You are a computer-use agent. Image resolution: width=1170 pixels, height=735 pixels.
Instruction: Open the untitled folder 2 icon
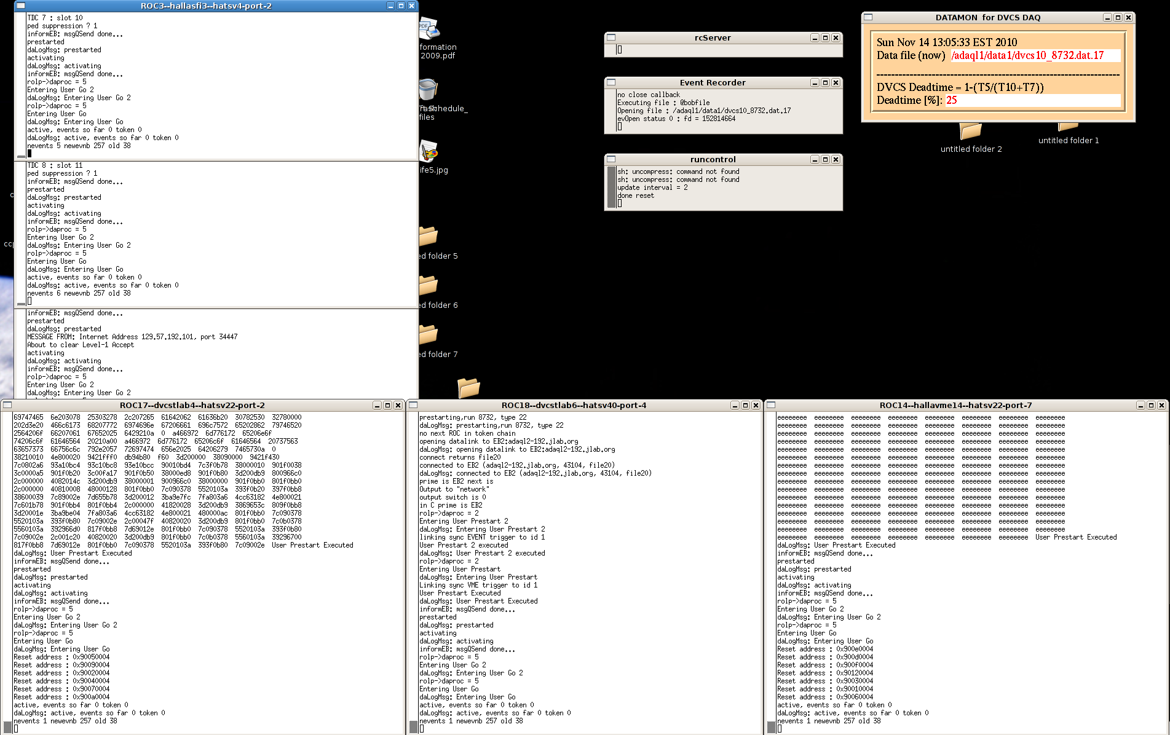click(x=971, y=131)
